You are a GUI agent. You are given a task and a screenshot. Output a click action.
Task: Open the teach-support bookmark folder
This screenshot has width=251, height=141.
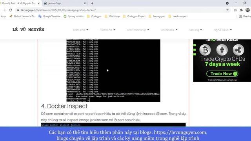[x=178, y=16]
